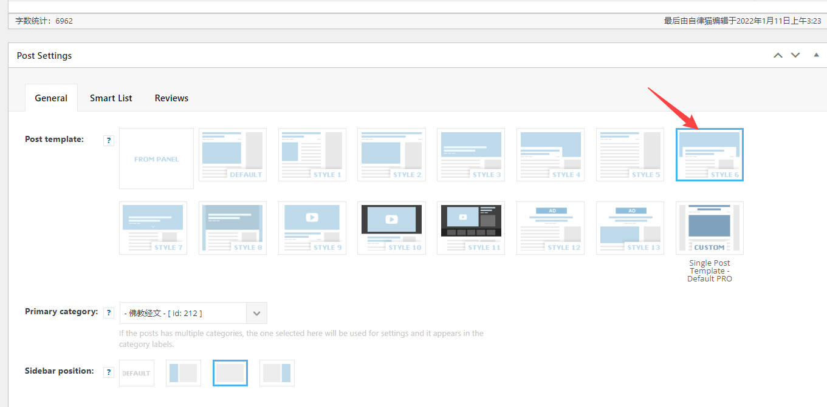Choose the STYLE 2 post template

391,155
